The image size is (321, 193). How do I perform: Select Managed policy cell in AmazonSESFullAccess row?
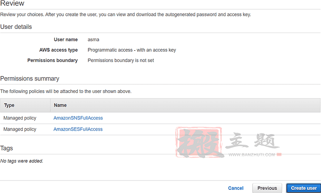coord(20,129)
